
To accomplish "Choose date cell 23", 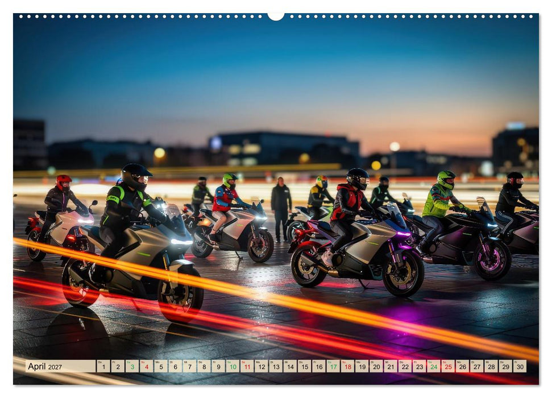I will click(x=420, y=366).
